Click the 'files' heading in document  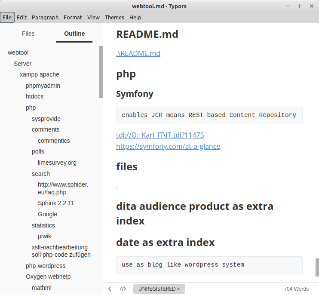[x=127, y=166]
